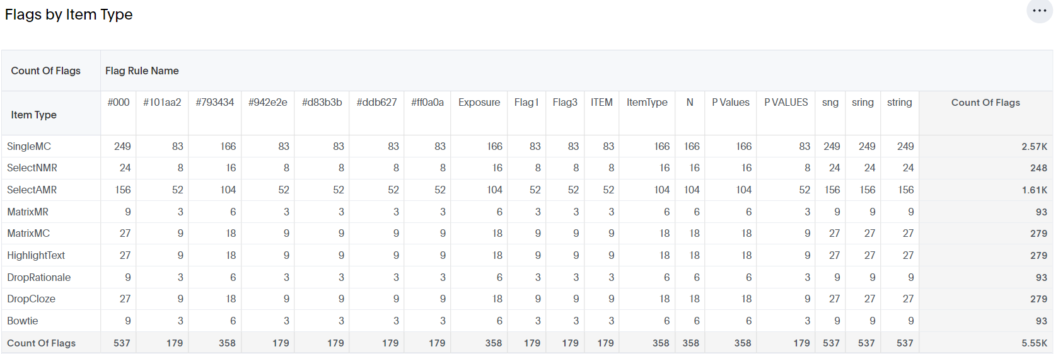Open the three-dot more options menu
The image size is (1058, 354).
pyautogui.click(x=1039, y=11)
